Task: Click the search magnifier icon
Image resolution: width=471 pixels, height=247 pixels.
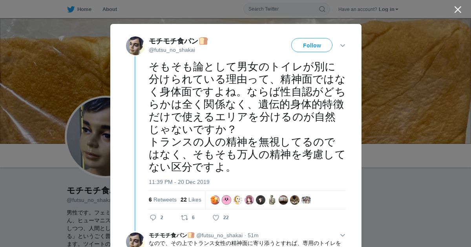Action: [322, 9]
